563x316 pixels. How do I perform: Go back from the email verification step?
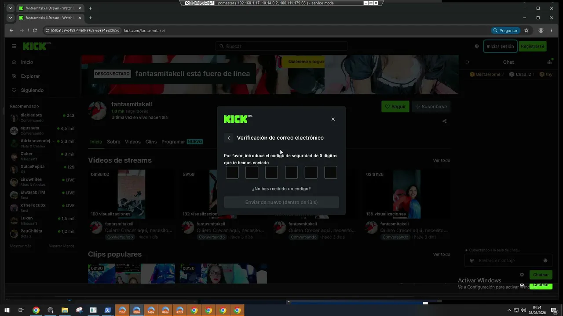[229, 138]
